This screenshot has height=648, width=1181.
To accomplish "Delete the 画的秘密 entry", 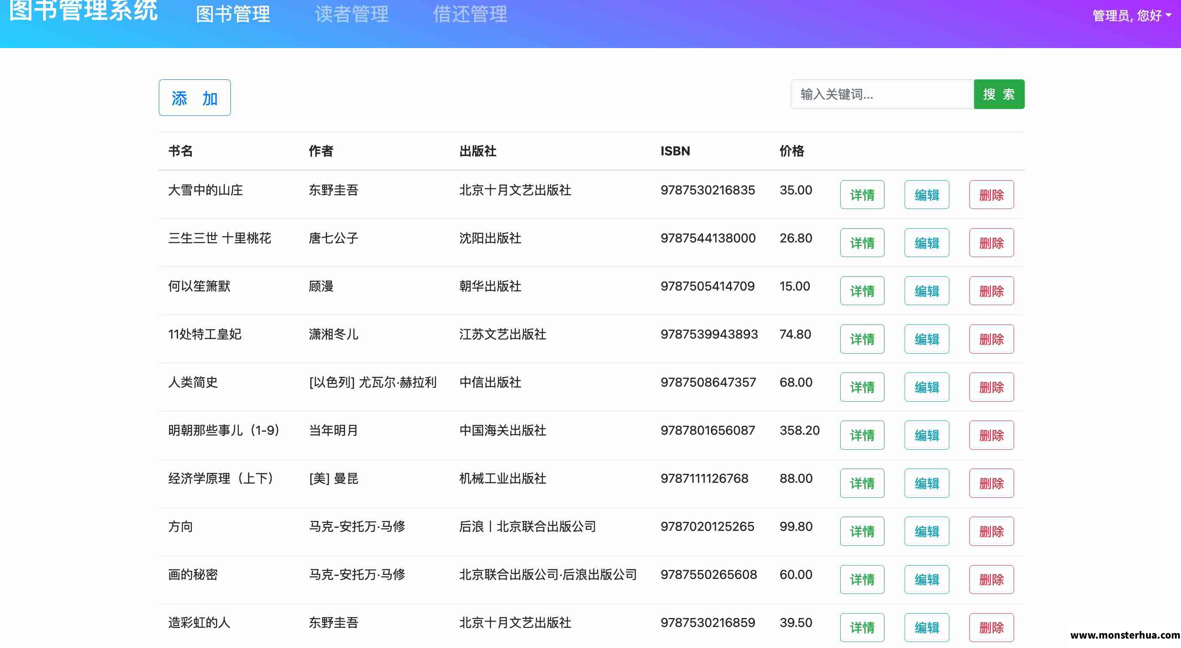I will (992, 580).
